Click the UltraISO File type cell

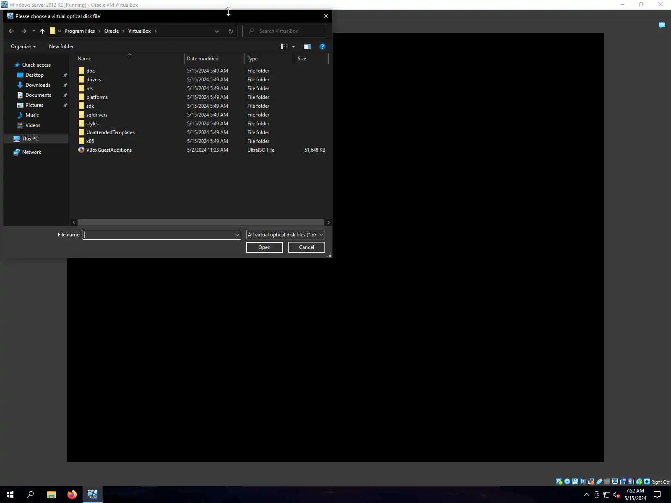click(x=261, y=150)
